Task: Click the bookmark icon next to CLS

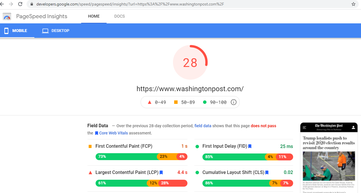Action: point(267,173)
